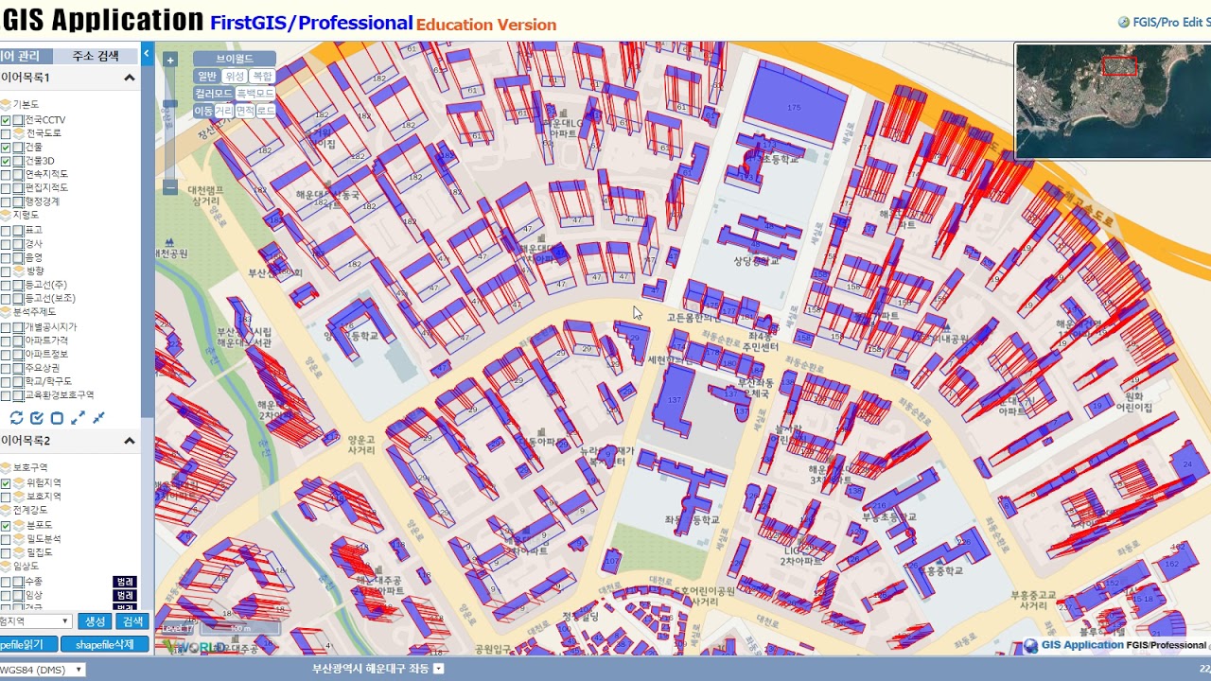Image resolution: width=1211 pixels, height=681 pixels.
Task: Select the 위성 map type
Action: [x=235, y=76]
